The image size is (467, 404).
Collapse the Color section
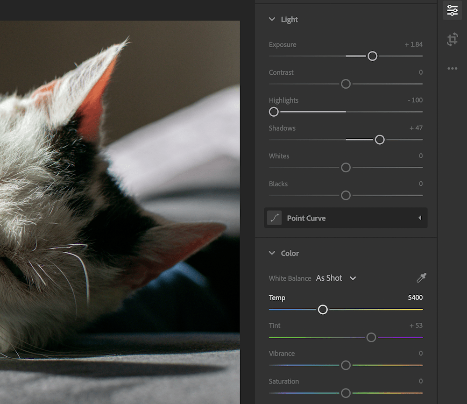point(272,253)
